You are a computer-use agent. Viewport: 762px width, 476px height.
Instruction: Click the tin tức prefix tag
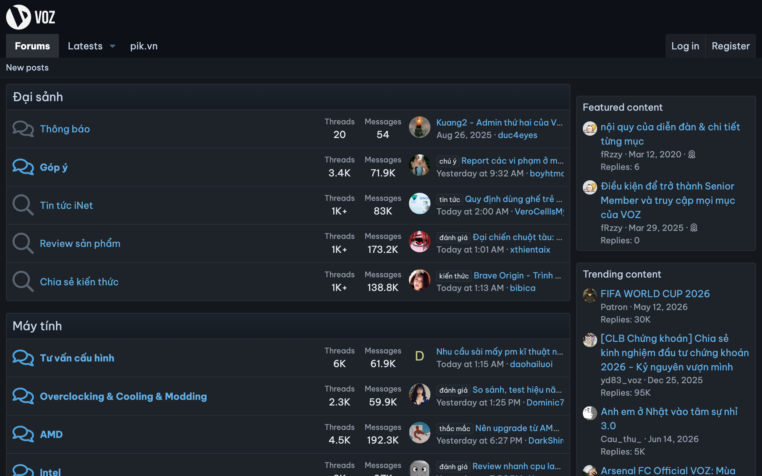coord(450,199)
